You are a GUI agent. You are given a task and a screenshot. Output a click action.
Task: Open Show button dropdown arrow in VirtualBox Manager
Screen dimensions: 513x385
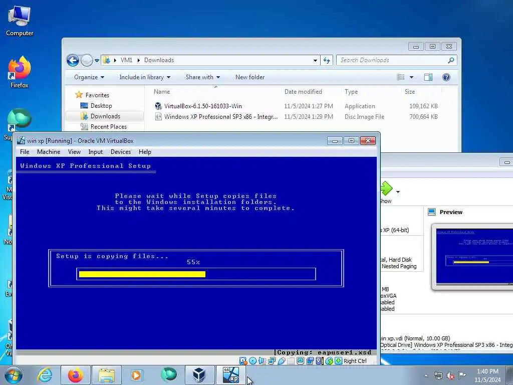[x=398, y=192]
